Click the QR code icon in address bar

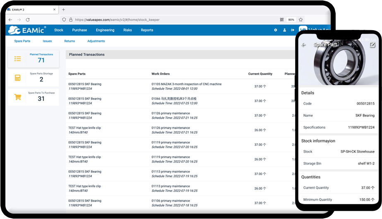[282, 19]
